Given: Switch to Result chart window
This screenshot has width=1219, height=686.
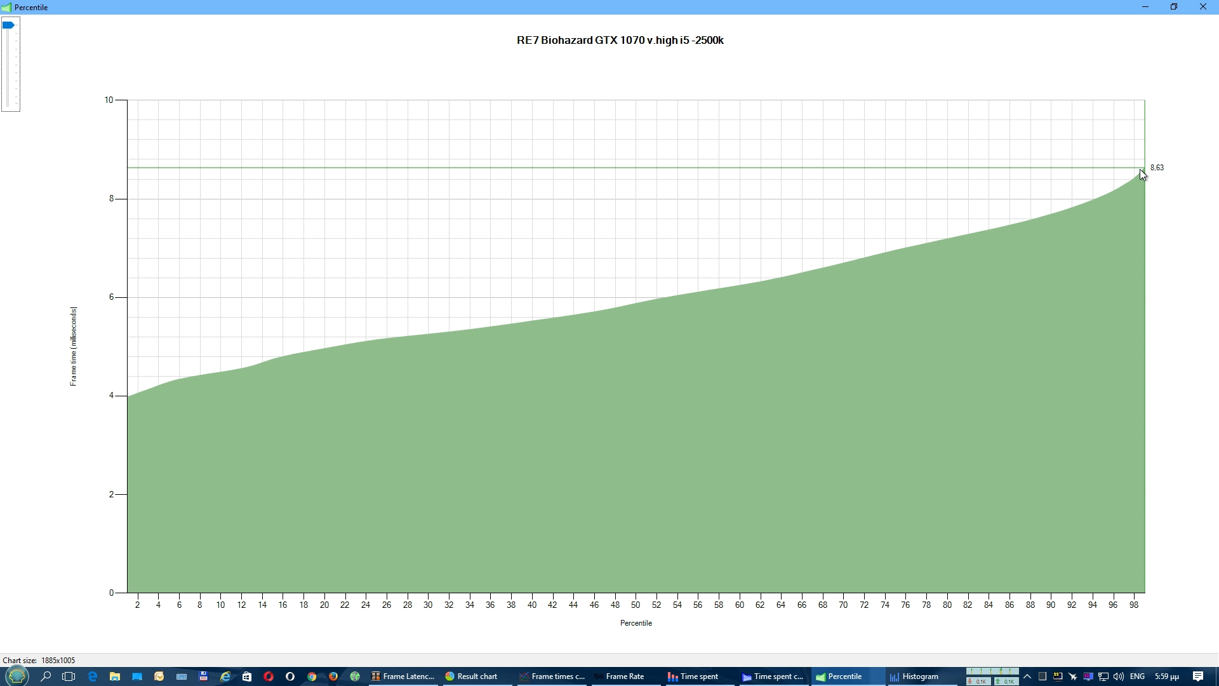Looking at the screenshot, I should [x=476, y=676].
